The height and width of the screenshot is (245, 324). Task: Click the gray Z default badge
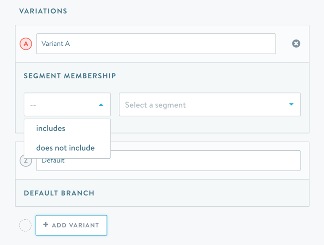pos(26,161)
